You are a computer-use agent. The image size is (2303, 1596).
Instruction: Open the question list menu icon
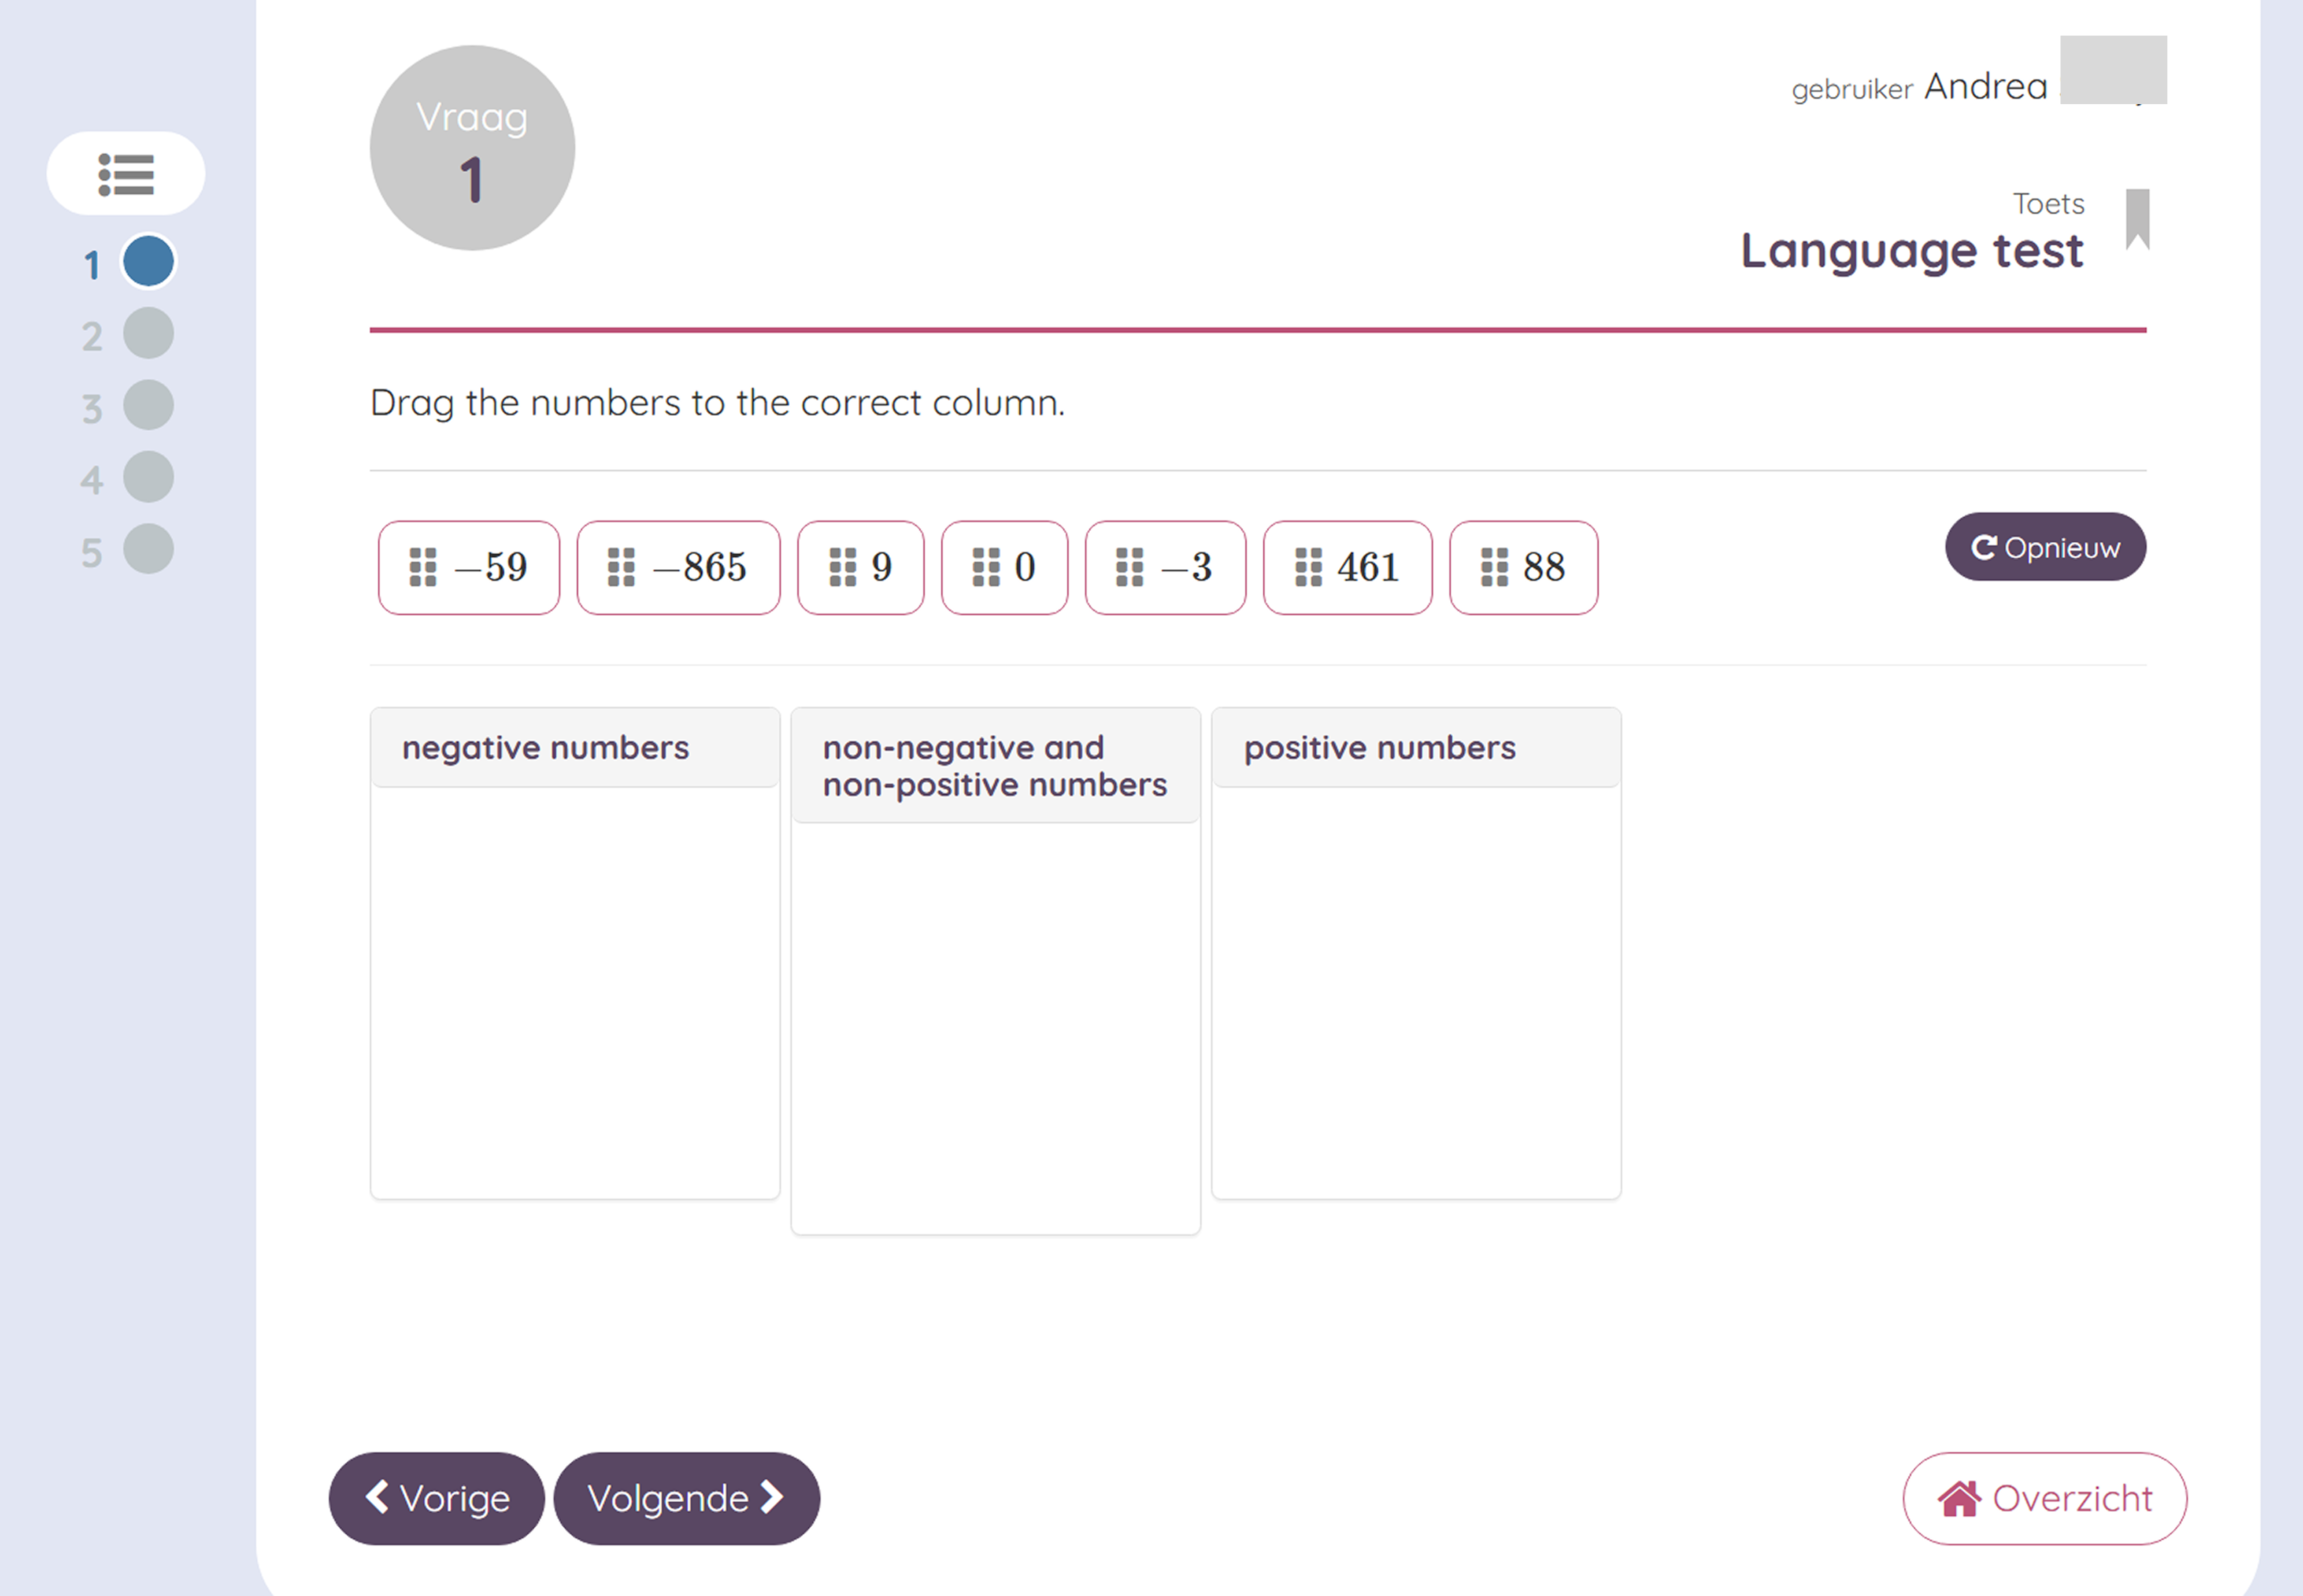[x=126, y=174]
